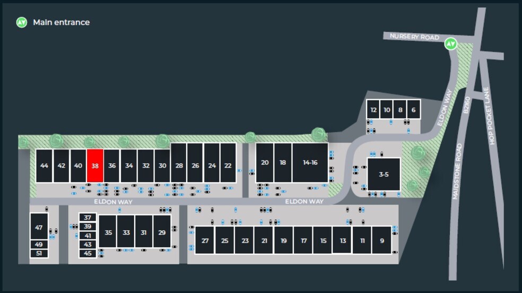
Task: Click the Hop Pocket Lane label
Action: [491, 118]
